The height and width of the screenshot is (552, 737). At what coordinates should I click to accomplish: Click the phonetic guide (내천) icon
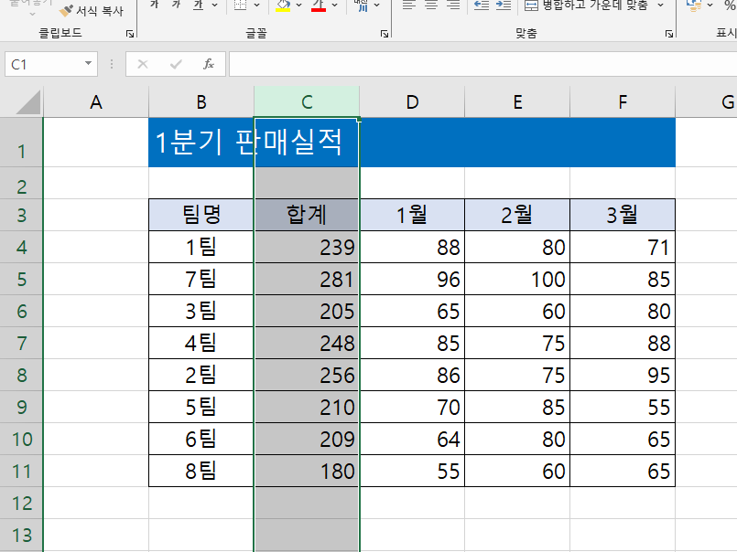tap(362, 5)
